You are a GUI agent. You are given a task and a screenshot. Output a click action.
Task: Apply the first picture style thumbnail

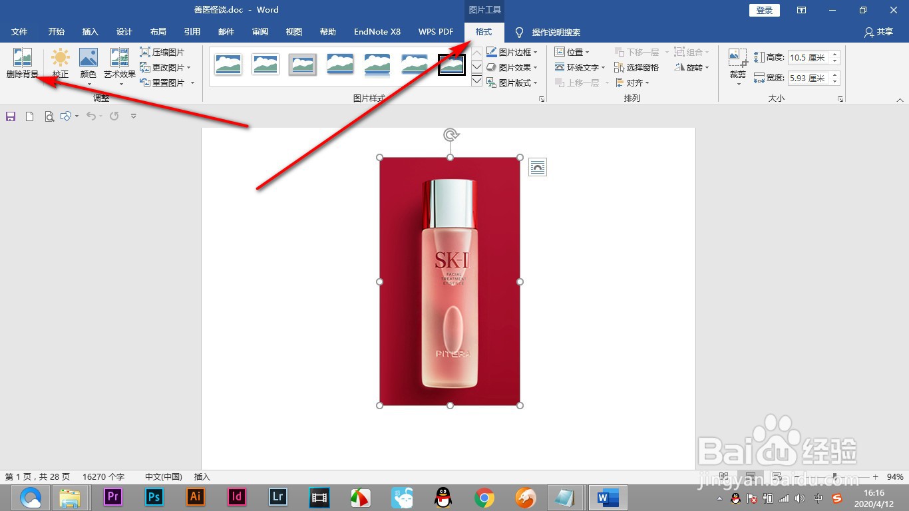(228, 64)
